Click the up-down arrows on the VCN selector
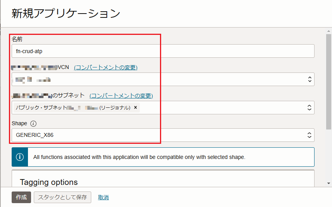The image size is (332, 207). (309, 79)
